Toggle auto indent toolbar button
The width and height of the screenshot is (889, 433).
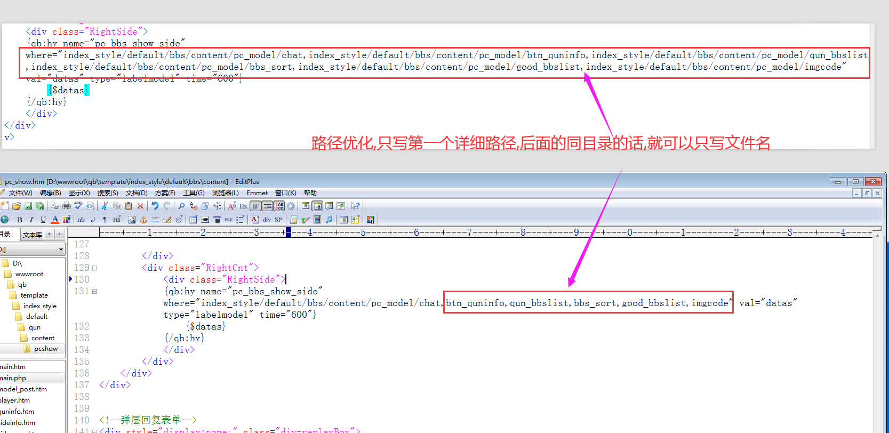(267, 206)
